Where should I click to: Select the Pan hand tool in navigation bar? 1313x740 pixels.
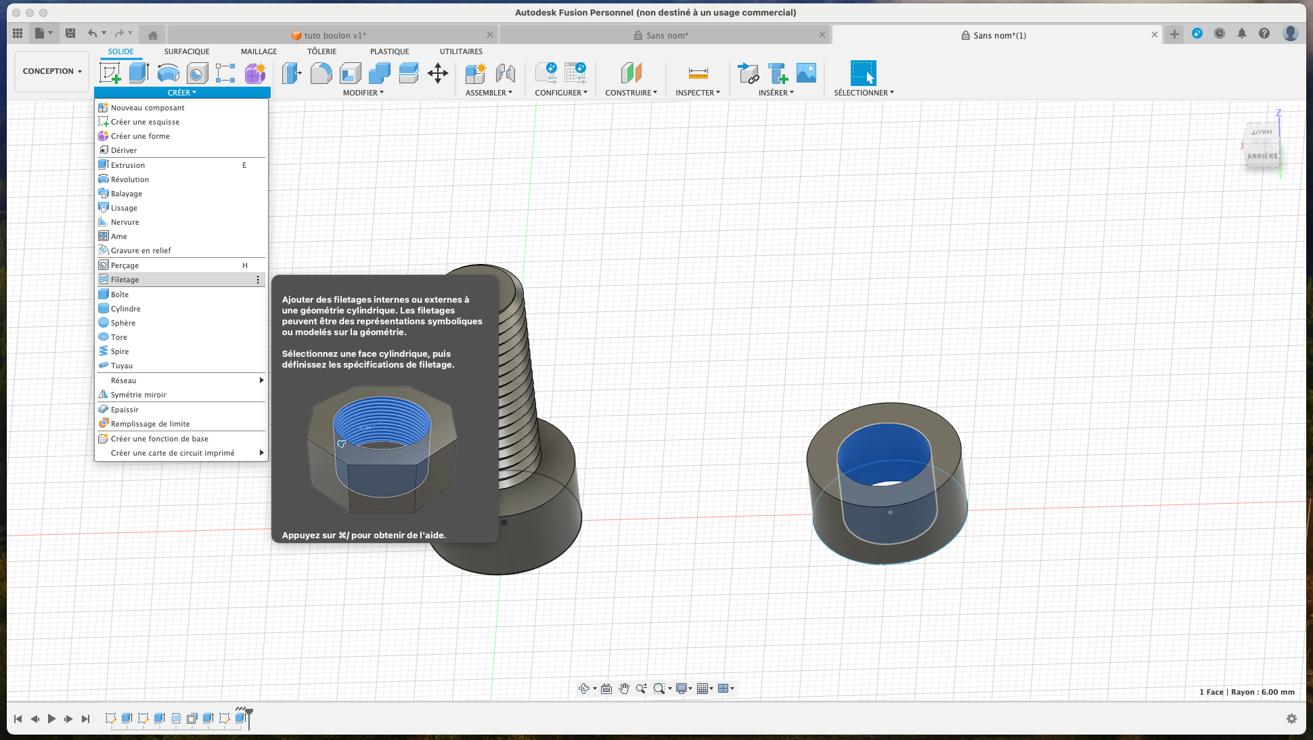pos(623,689)
